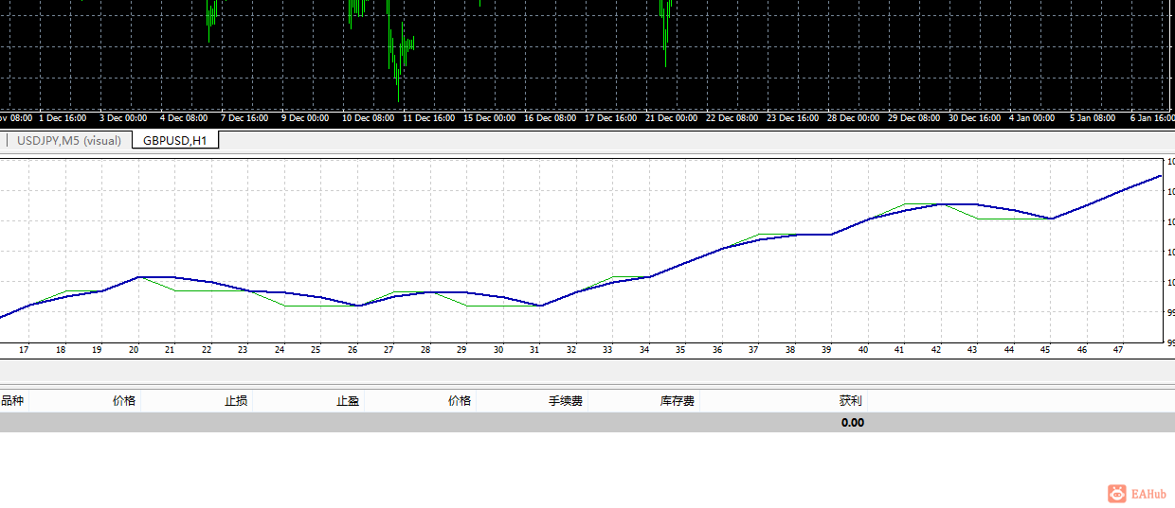
Task: Click the 止盈 column header
Action: [x=348, y=401]
